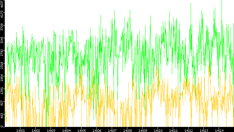
Task: Click the 14:05 time axis label
Action: click(x=82, y=130)
